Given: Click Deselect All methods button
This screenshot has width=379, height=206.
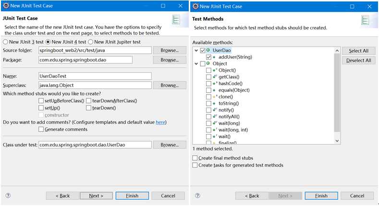Looking at the screenshot, I should coord(359,61).
